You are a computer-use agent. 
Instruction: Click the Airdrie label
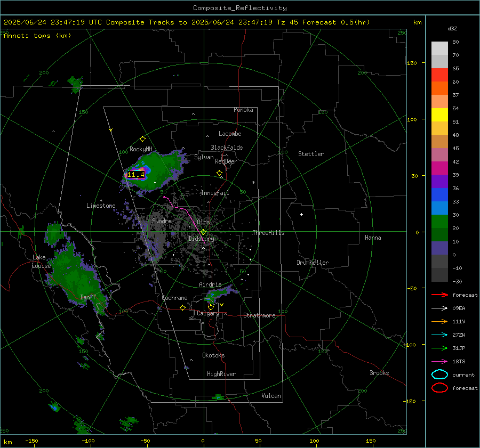tap(210, 284)
